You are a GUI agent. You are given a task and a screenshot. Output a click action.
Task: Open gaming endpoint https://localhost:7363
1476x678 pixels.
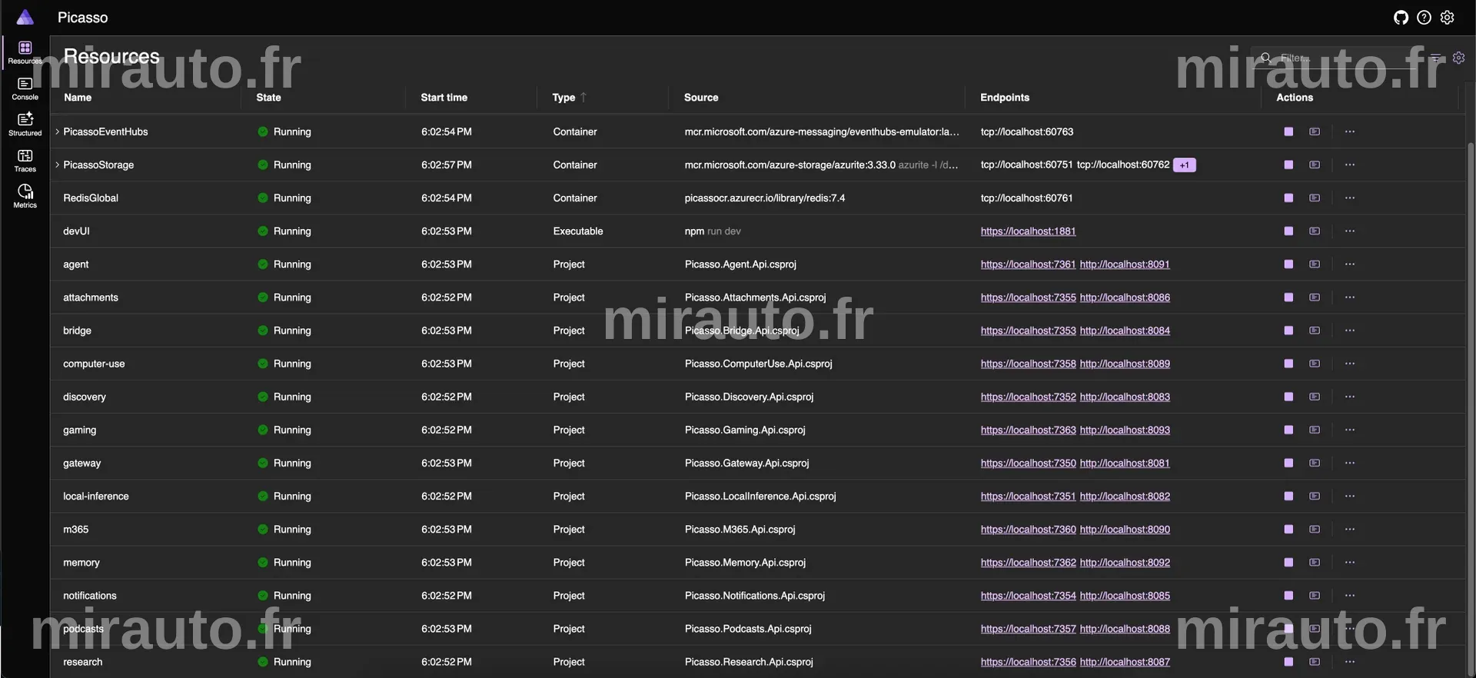(1028, 430)
